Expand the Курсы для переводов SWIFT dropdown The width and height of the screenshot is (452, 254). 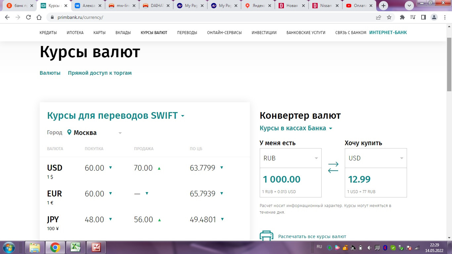point(116,115)
